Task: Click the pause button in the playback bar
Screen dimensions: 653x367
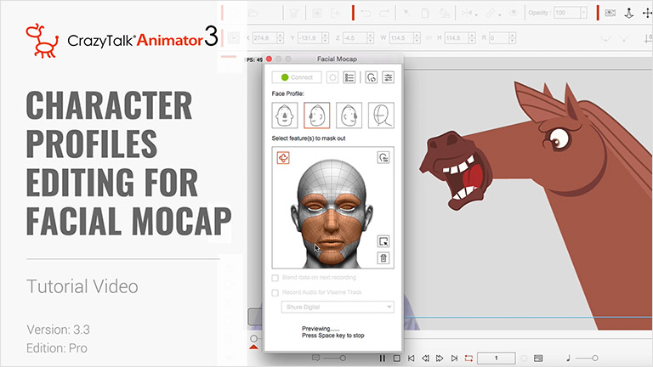Action: pyautogui.click(x=383, y=359)
